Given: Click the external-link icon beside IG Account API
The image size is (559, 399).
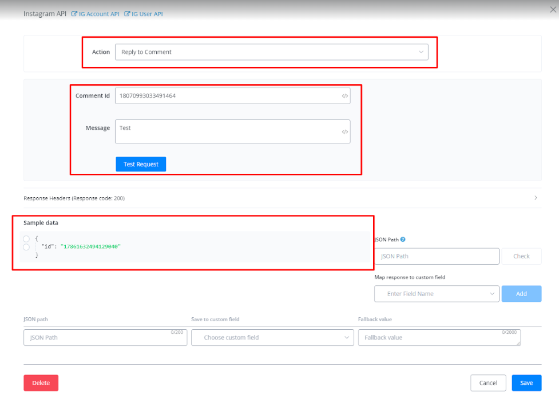Looking at the screenshot, I should point(74,14).
